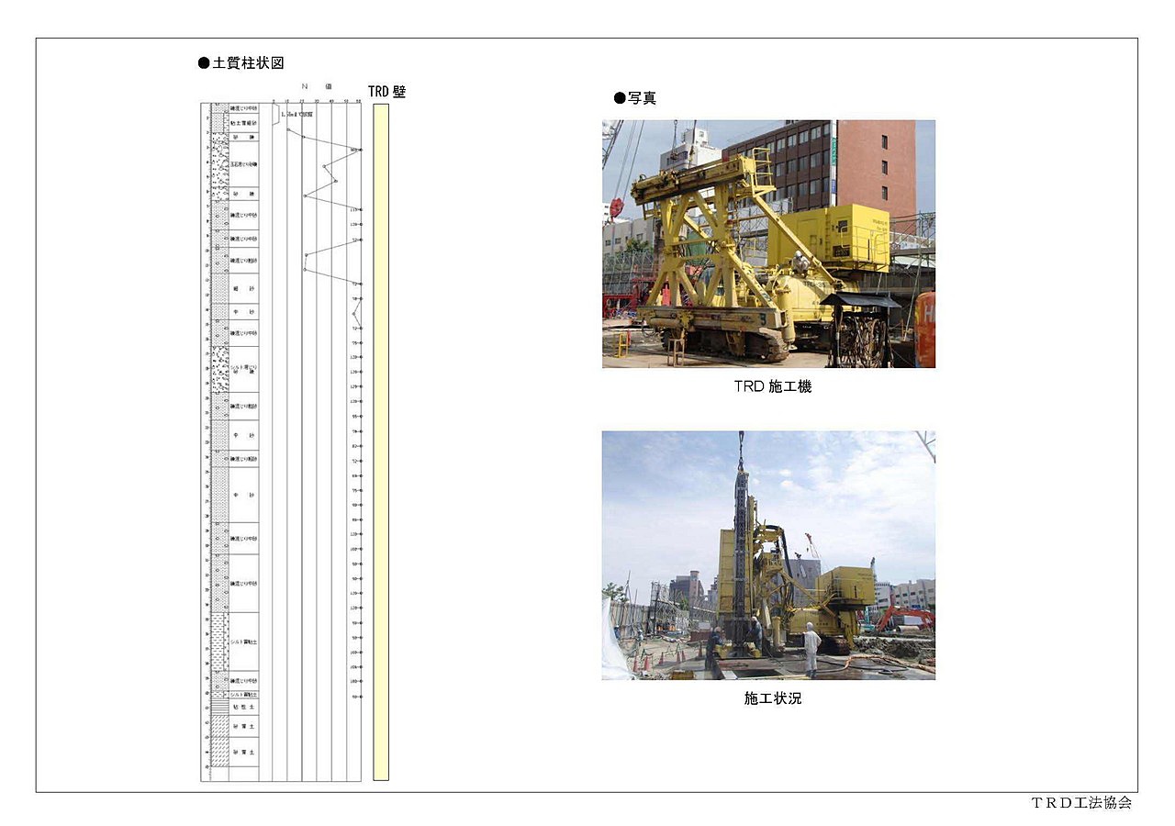Click the TRD 施工機 caption text
1175x826 pixels.
(772, 387)
